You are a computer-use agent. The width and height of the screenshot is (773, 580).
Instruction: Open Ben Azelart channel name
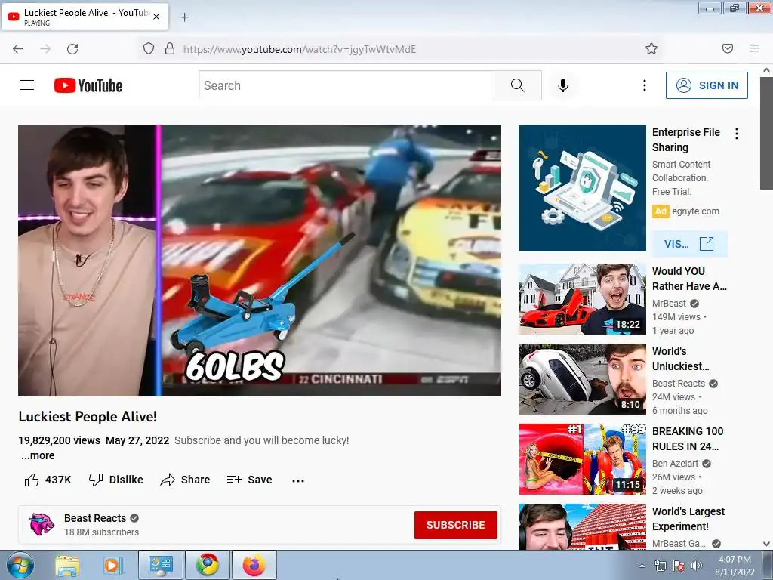pyautogui.click(x=675, y=464)
